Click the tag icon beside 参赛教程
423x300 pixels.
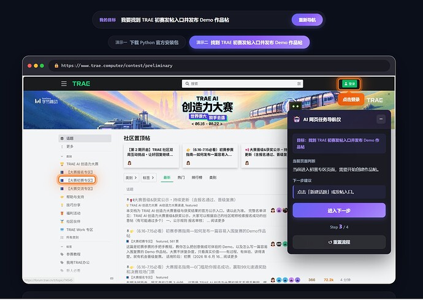62,254
